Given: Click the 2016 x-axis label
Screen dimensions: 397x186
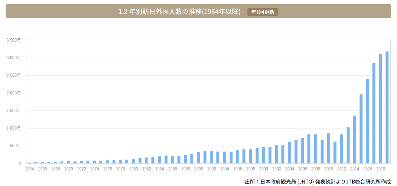Looking at the screenshot, I should click(x=368, y=169).
